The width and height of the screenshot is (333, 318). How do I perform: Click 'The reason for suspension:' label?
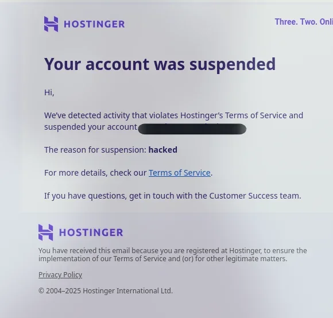[95, 150]
